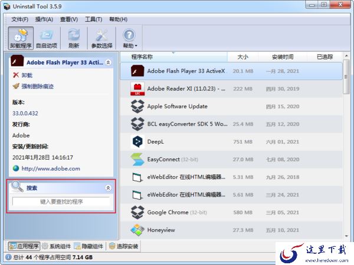Switch to the 隐藏组件 tab

(x=88, y=246)
